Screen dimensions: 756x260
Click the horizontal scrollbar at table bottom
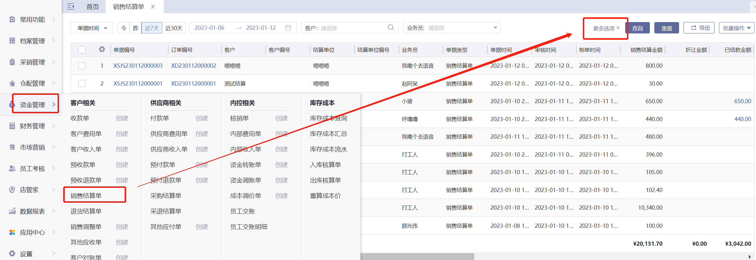[x=417, y=256]
